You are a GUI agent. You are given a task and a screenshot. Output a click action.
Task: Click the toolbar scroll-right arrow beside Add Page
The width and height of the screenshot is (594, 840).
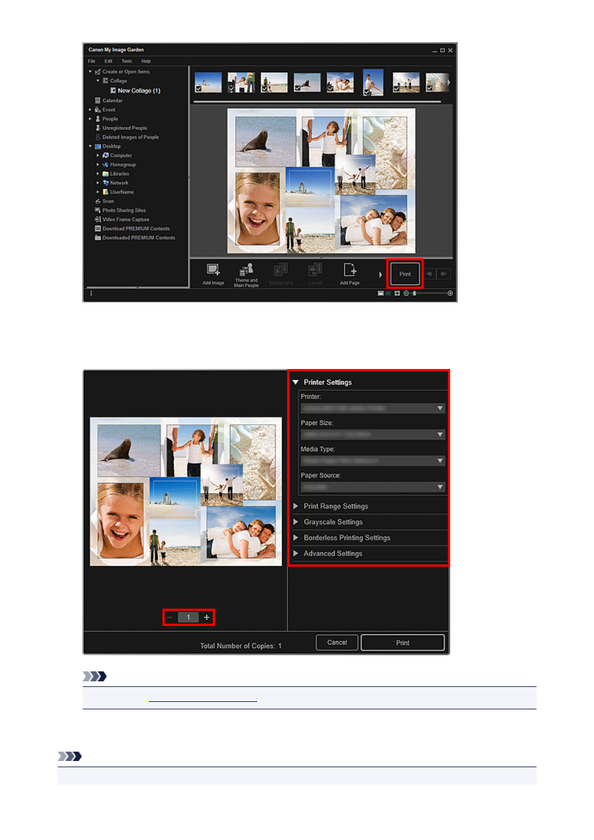coord(380,274)
